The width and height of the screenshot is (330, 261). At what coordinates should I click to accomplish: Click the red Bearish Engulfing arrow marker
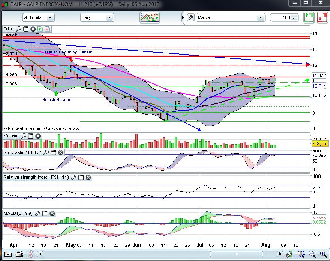(71, 59)
